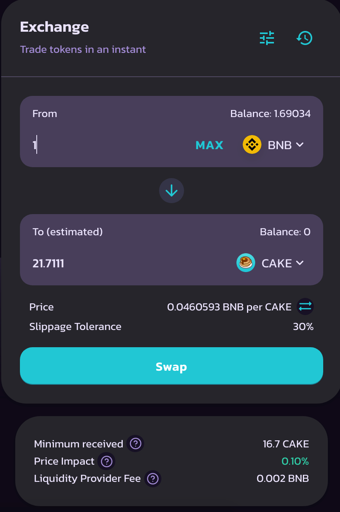Switch tokens with the down arrow button
Viewport: 340px width, 512px height.
[172, 191]
